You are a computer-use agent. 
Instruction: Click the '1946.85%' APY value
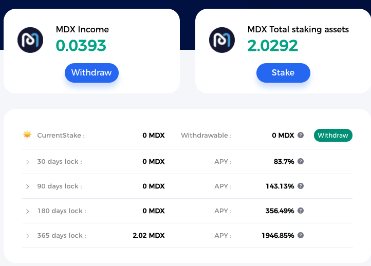(x=278, y=235)
